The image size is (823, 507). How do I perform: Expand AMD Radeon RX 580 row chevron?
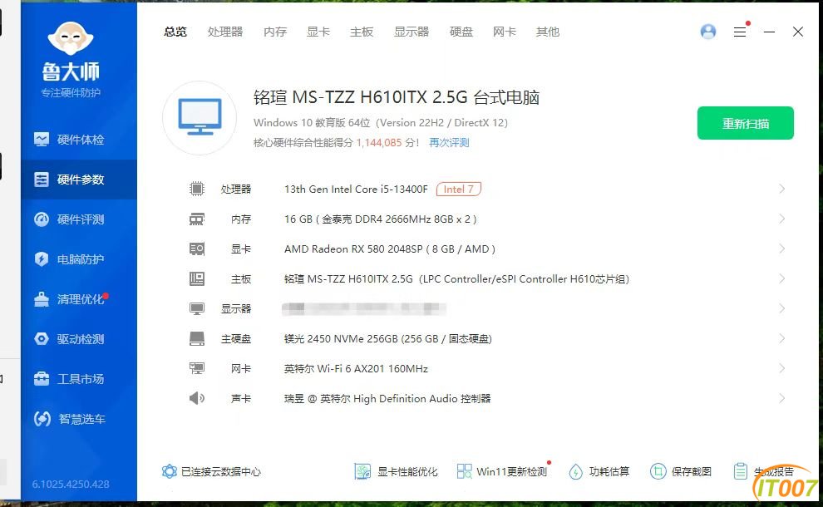782,249
